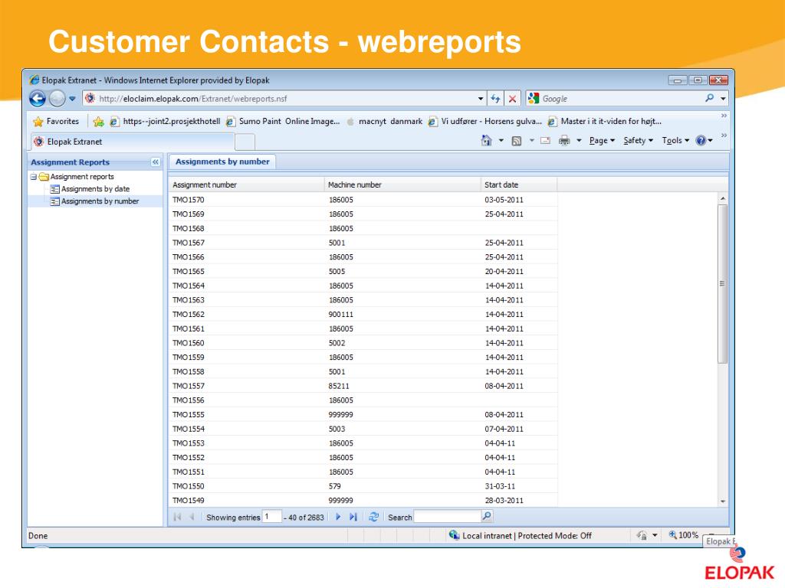785x588 pixels.
Task: Open the Print dropdown arrow
Action: tap(579, 141)
